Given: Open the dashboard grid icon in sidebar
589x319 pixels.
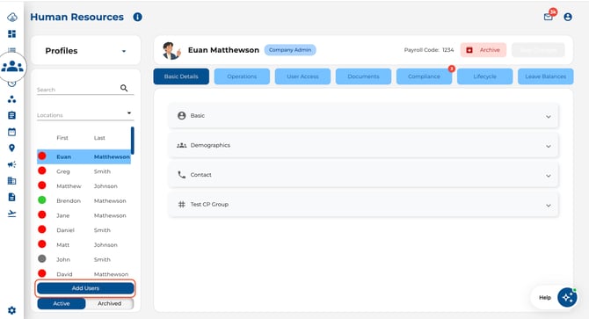Looking at the screenshot, I should point(11,33).
